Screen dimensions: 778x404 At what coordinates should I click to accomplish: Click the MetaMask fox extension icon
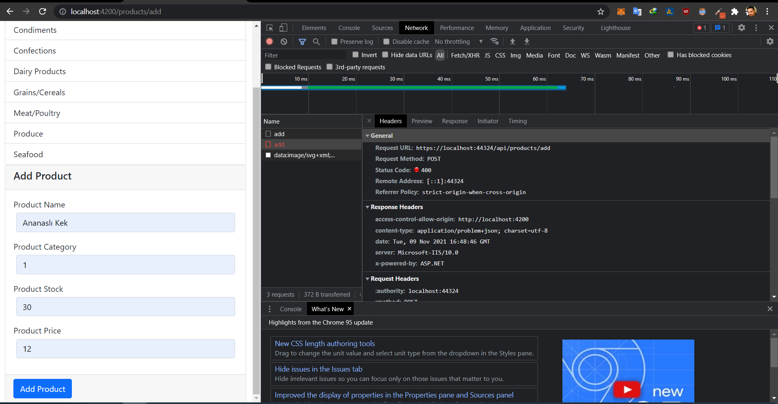[621, 12]
